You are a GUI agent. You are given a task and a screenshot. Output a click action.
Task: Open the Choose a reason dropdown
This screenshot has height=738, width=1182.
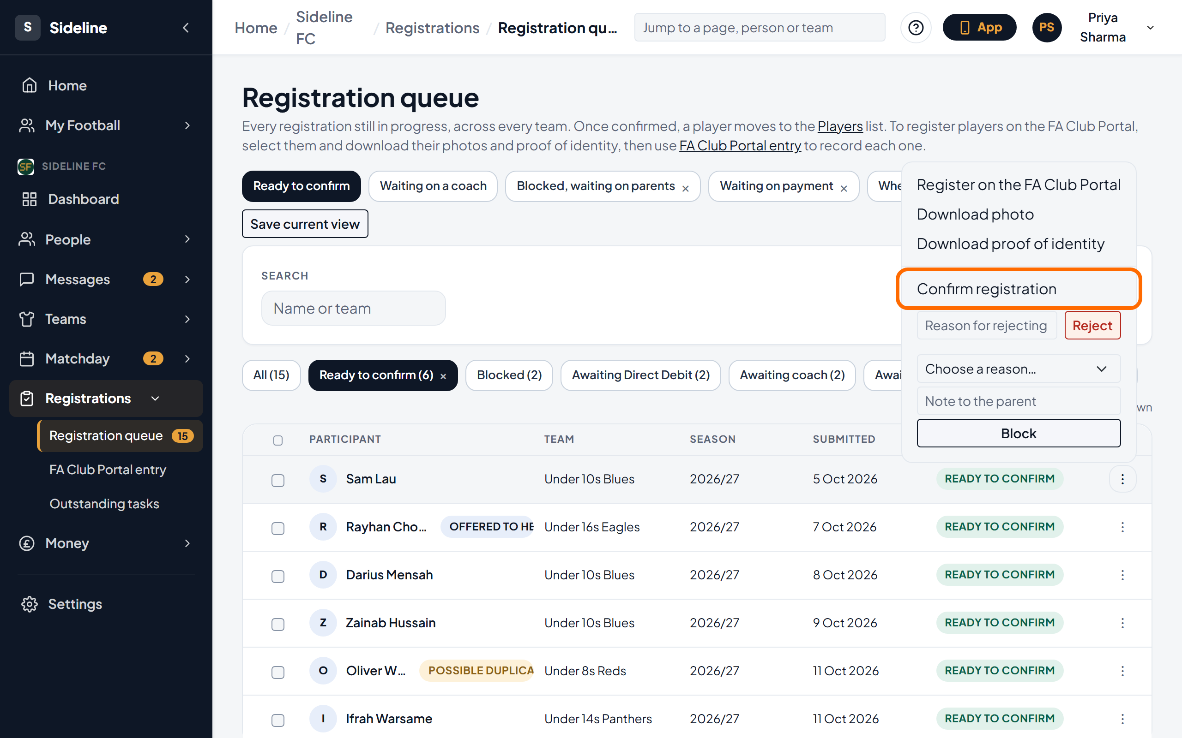1019,369
